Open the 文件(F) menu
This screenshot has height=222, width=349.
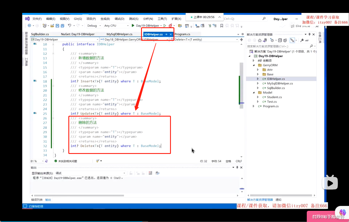click(x=37, y=19)
